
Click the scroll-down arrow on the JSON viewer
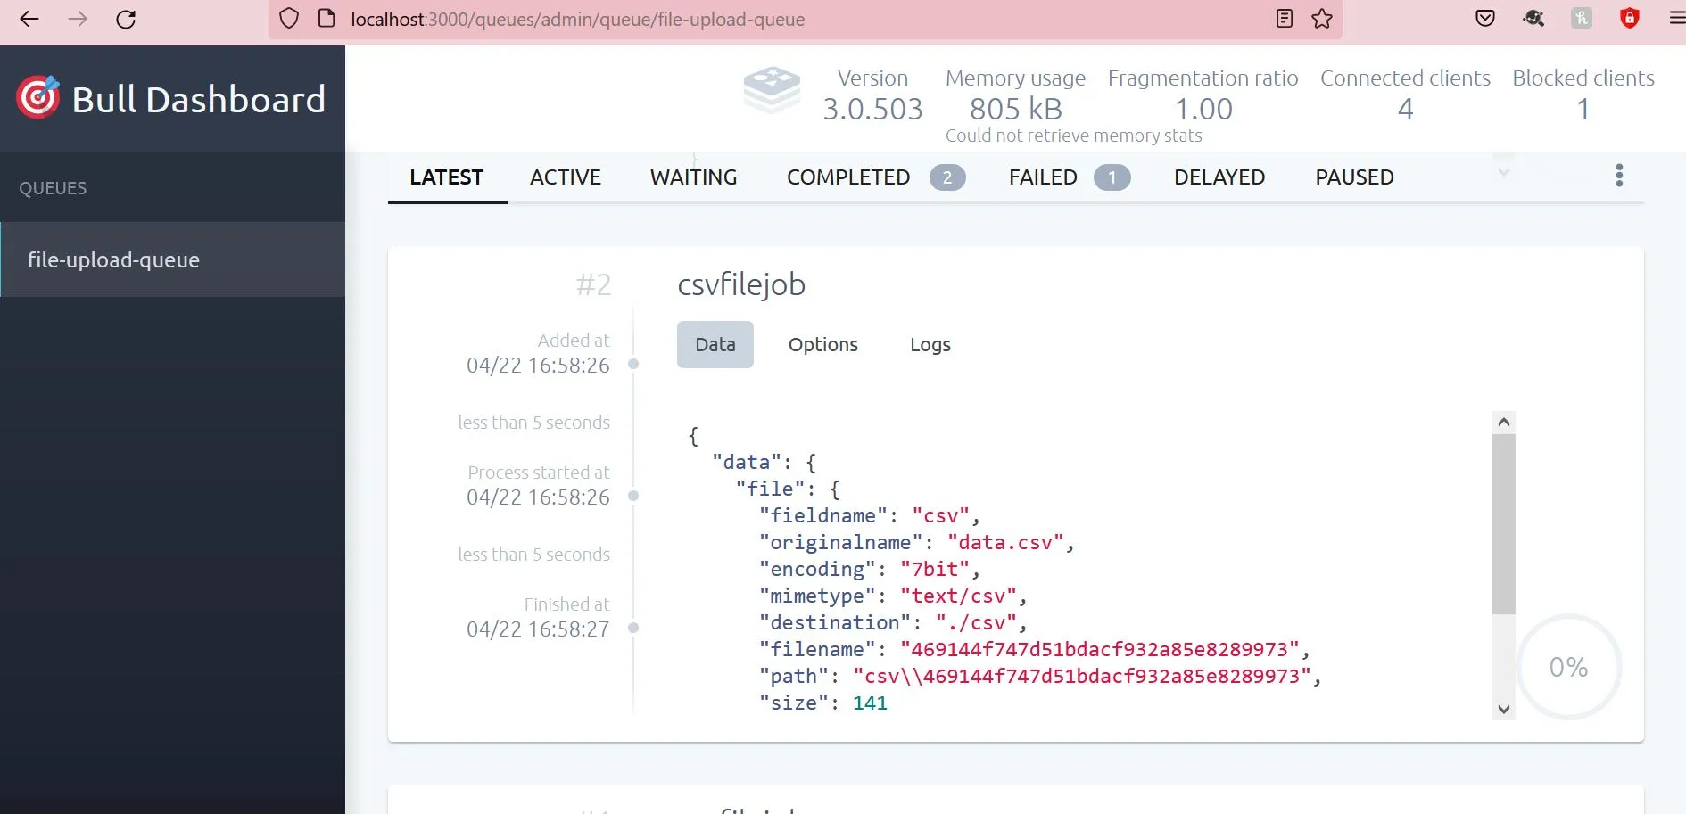(x=1503, y=710)
